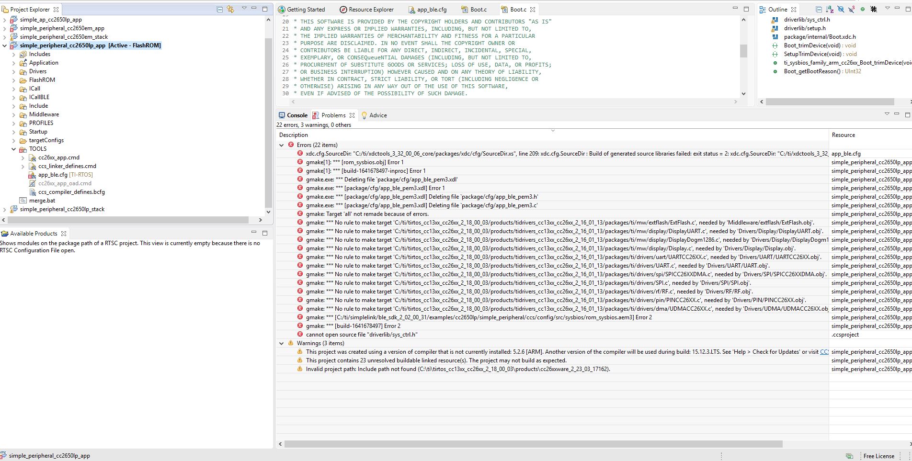Switch to the Advice tab
The height and width of the screenshot is (461, 912).
point(374,115)
